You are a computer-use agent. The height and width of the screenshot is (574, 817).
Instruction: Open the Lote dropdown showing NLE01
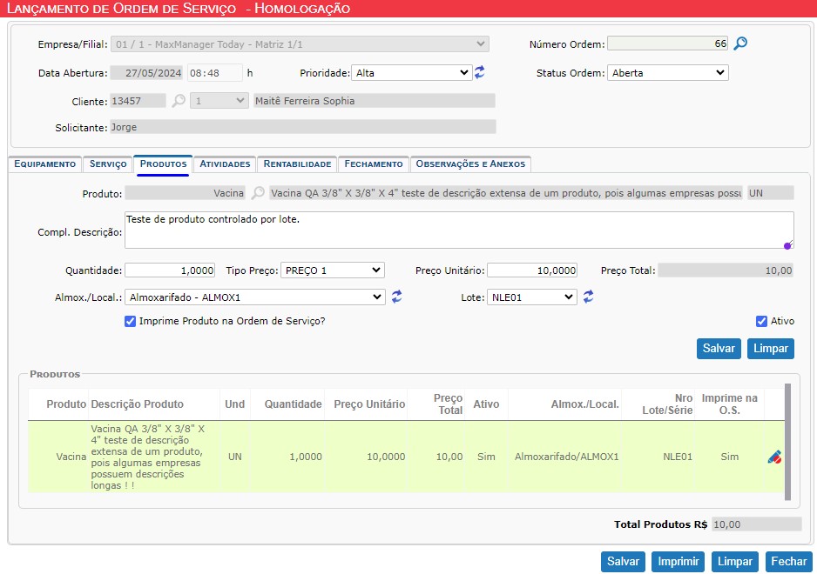pos(532,297)
